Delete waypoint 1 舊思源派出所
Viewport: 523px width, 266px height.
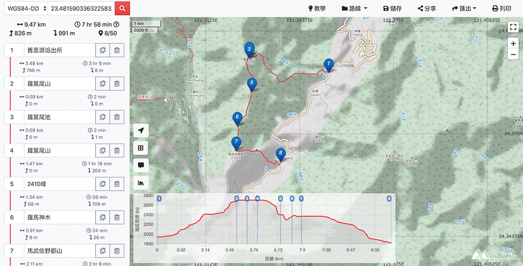pos(117,50)
